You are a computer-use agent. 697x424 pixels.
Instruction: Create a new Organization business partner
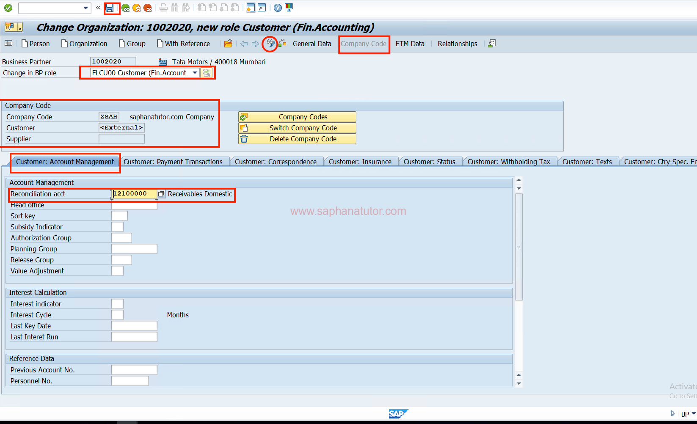[x=84, y=44]
